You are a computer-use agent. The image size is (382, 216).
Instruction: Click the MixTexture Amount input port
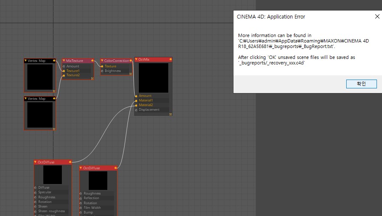pyautogui.click(x=64, y=66)
